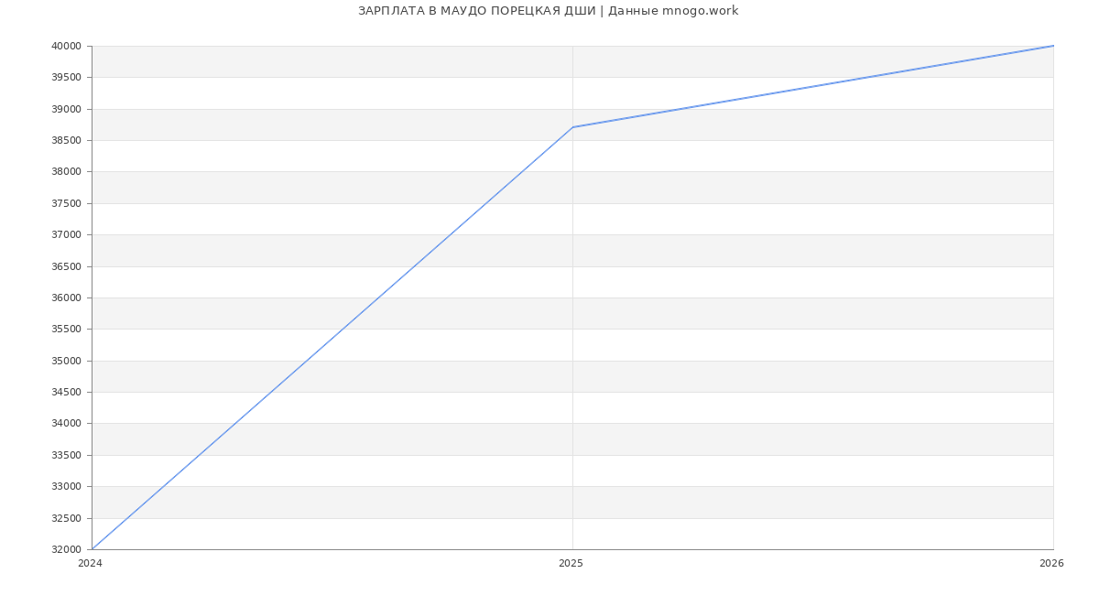
Task: Click the 2025 data point on the line
Action: coord(572,127)
